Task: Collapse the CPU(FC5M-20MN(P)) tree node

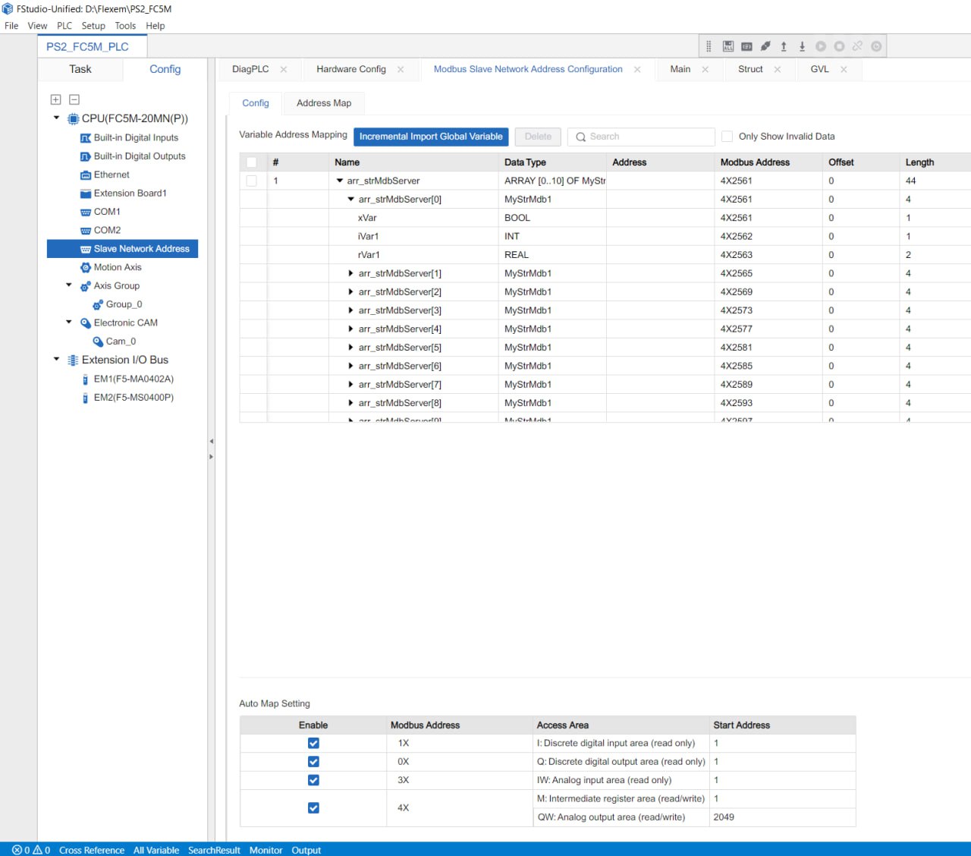Action: pos(57,118)
